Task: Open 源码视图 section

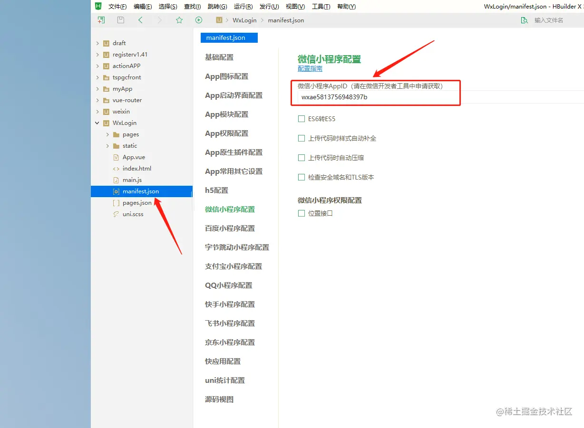Action: pyautogui.click(x=219, y=399)
